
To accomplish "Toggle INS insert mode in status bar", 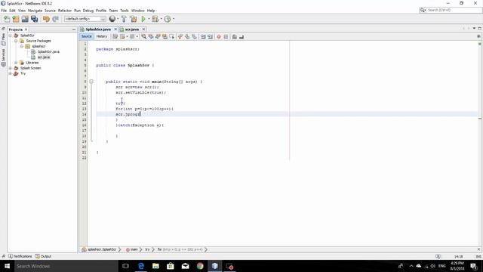I will pos(478,257).
